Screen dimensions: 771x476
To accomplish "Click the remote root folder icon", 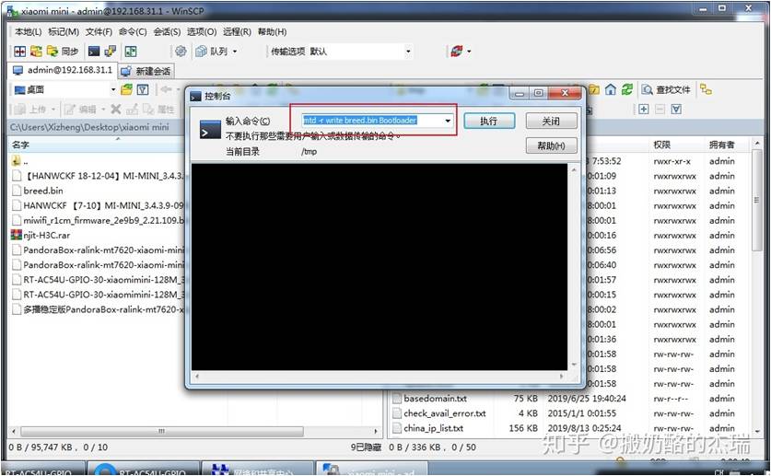I will 594,89.
